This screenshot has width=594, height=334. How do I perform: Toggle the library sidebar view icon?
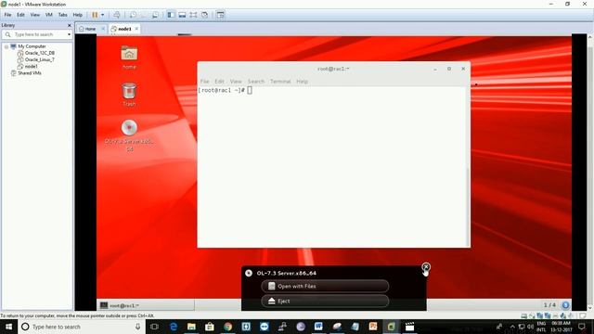click(x=171, y=15)
